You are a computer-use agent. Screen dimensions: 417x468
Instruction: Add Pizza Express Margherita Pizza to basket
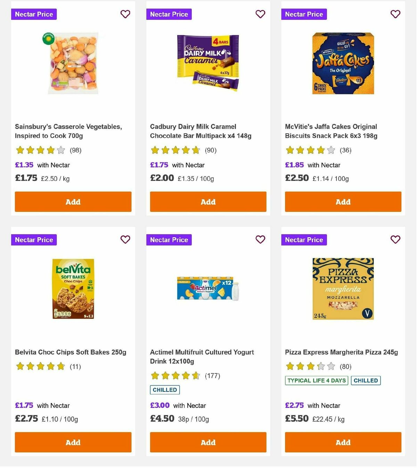[343, 442]
